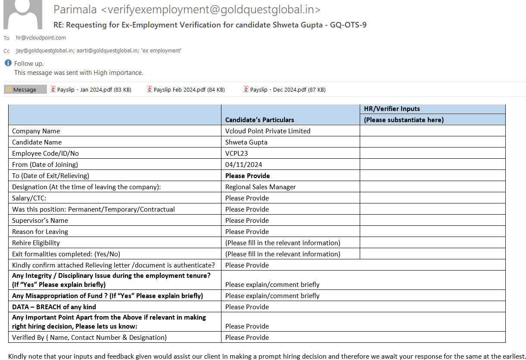Click the sender avatar picture
526x360 pixels.
23,14
